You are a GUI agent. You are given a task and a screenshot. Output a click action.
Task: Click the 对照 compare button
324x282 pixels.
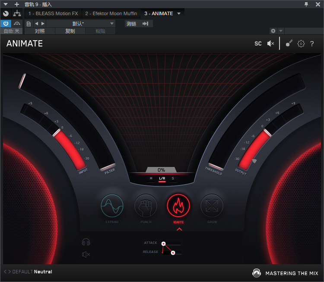pyautogui.click(x=40, y=31)
